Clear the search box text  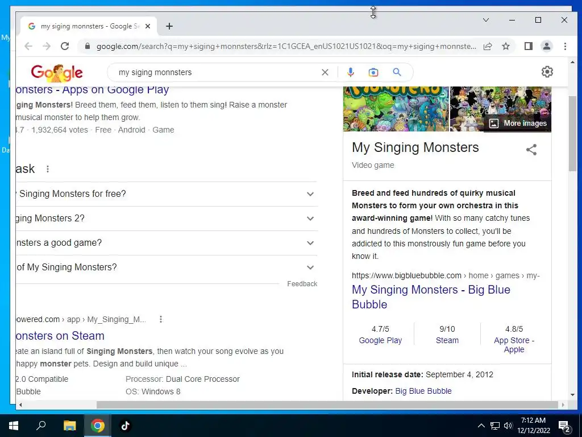tap(325, 72)
